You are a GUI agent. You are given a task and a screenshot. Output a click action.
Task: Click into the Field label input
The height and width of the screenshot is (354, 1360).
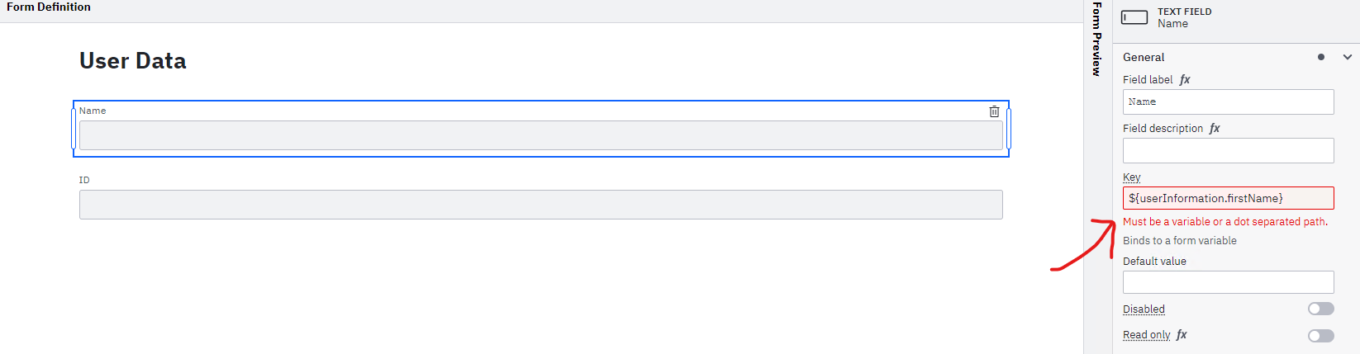coord(1228,101)
